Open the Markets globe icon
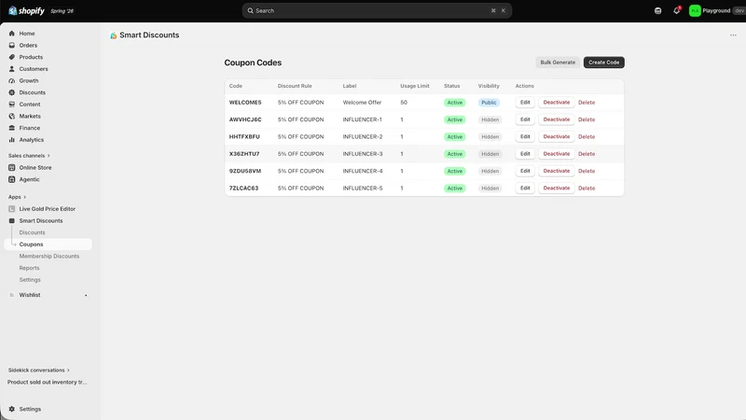The height and width of the screenshot is (420, 746). (x=12, y=116)
